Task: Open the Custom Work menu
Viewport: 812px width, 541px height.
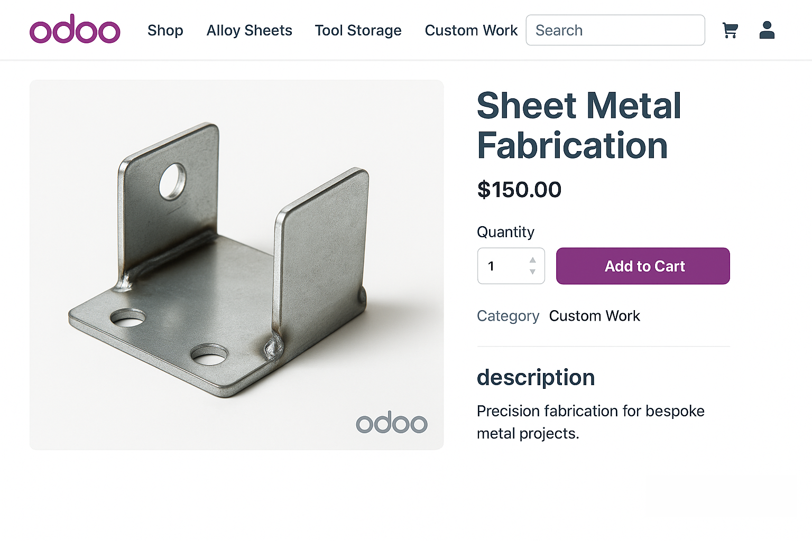Action: coord(470,31)
